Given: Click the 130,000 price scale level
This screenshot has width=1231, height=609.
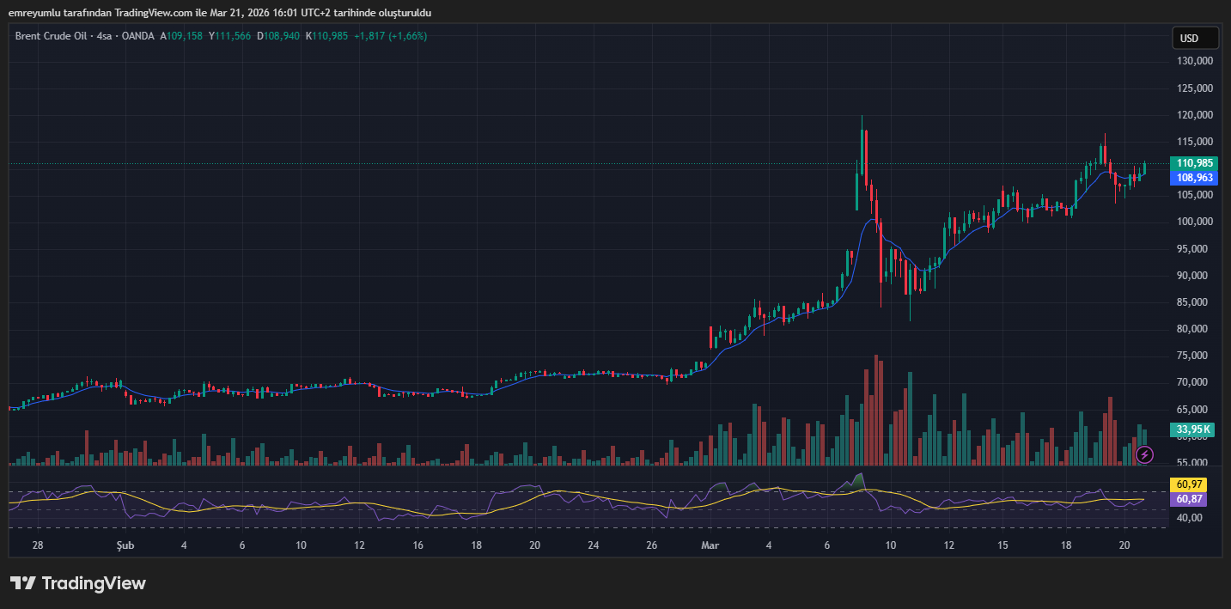Looking at the screenshot, I should (x=1194, y=61).
